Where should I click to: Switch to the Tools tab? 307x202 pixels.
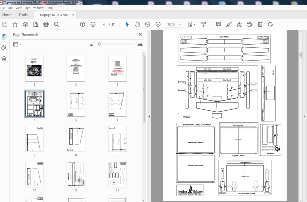(23, 15)
